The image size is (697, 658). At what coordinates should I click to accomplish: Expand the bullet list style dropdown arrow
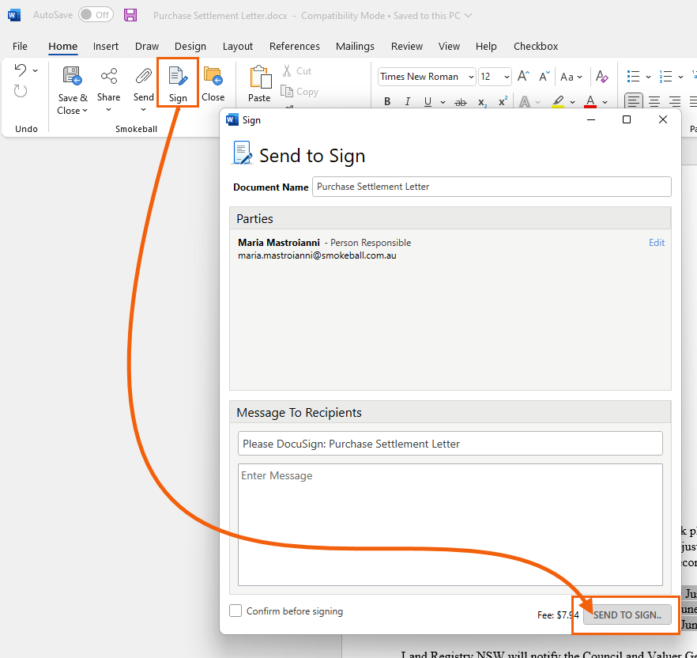tap(648, 77)
